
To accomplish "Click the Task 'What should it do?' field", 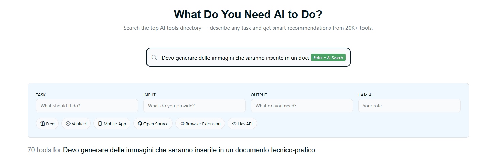I will [87, 106].
